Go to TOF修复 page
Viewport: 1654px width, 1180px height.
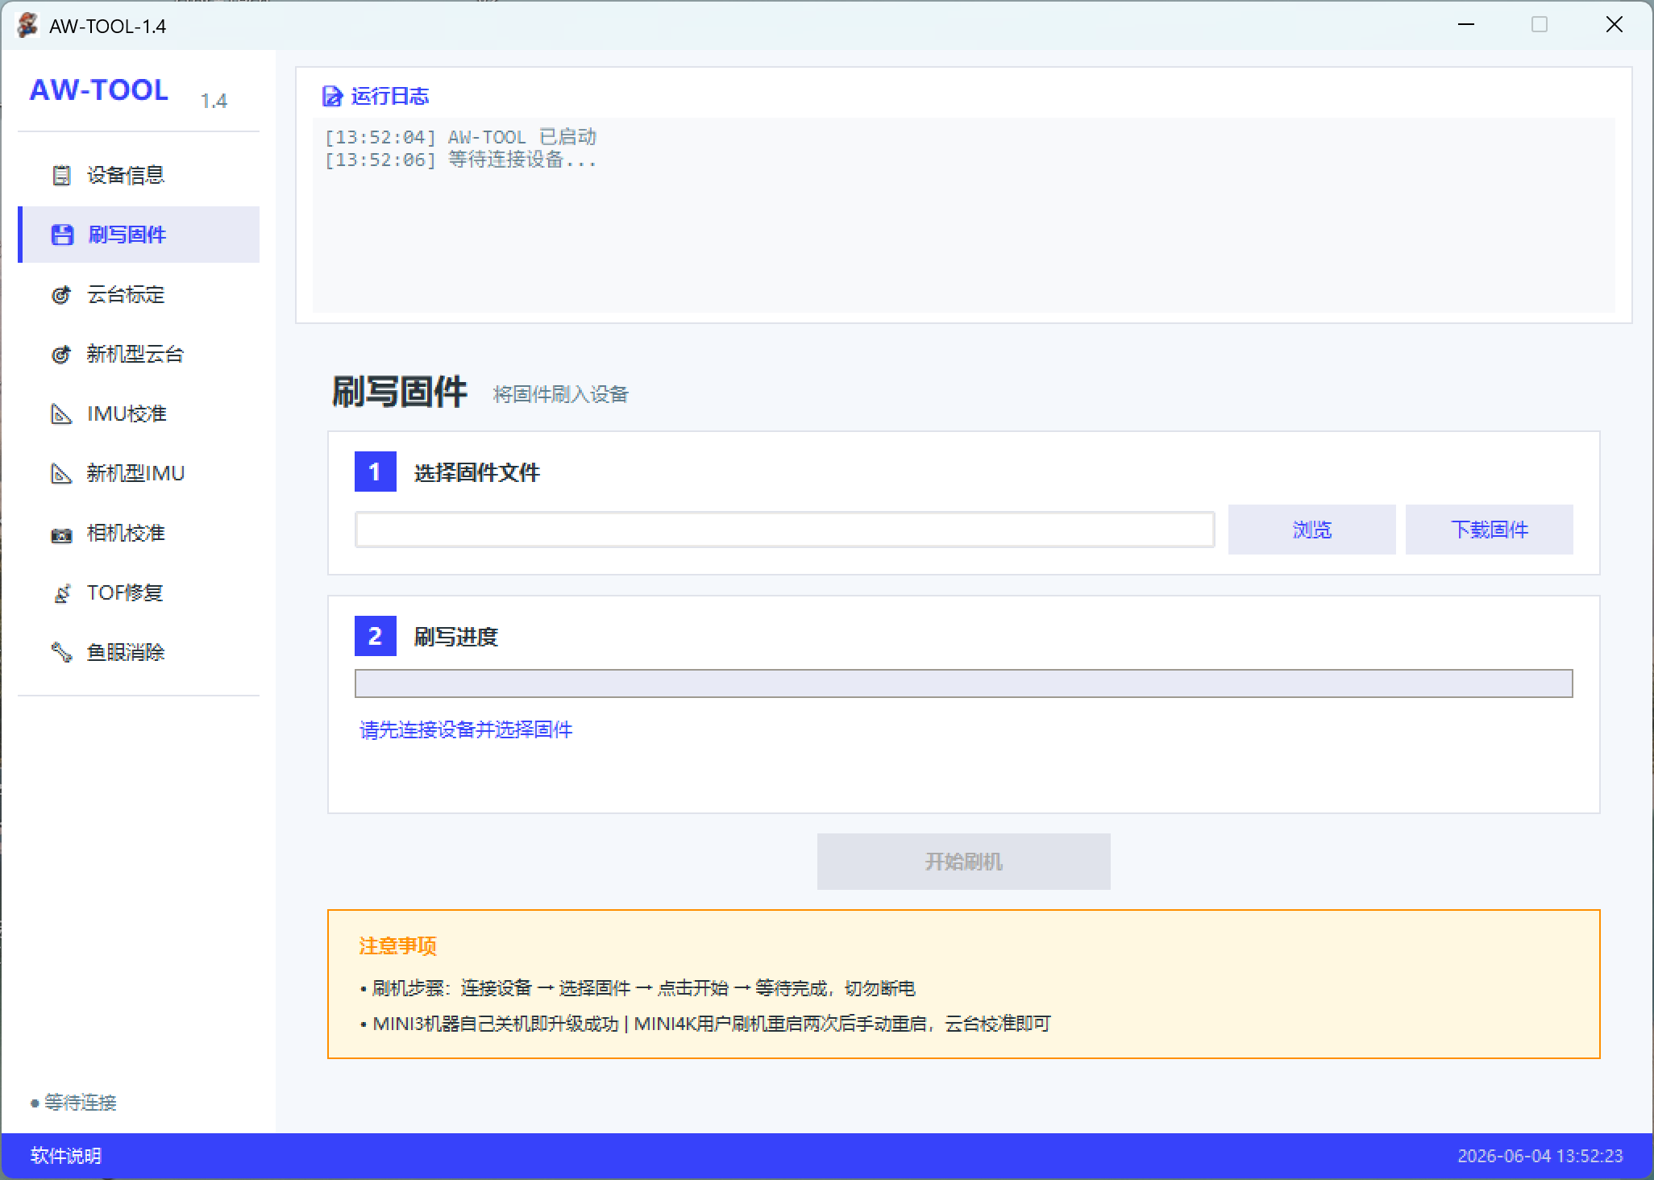pyautogui.click(x=139, y=592)
